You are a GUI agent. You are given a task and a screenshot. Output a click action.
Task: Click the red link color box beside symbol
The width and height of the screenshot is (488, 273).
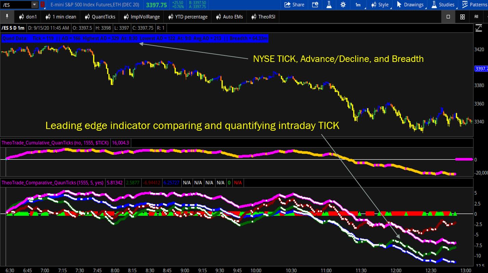[x=42, y=5]
